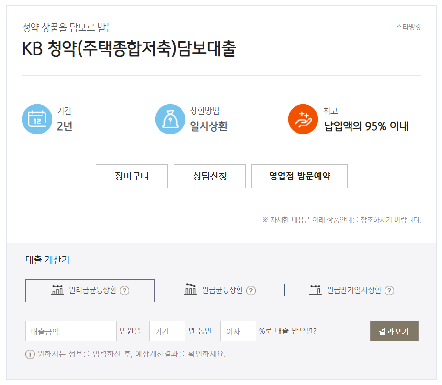The image size is (442, 385).
Task: Open help tooltip for 원금만기일시상환
Action: (389, 290)
